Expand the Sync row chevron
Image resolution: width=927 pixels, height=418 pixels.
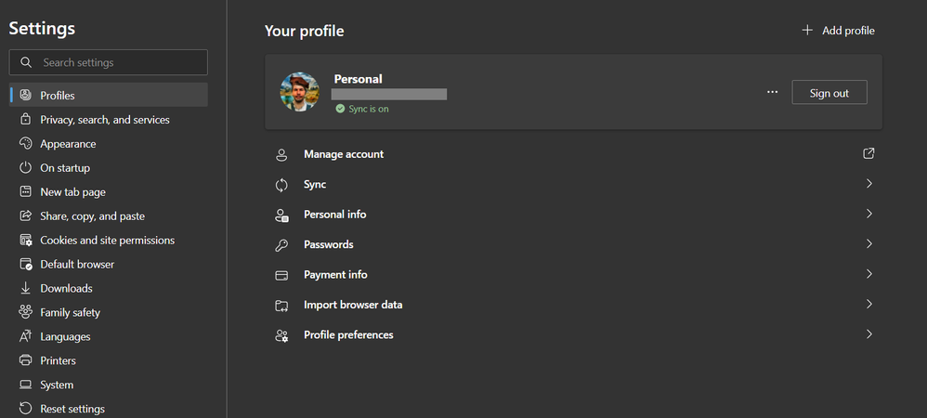(x=868, y=184)
